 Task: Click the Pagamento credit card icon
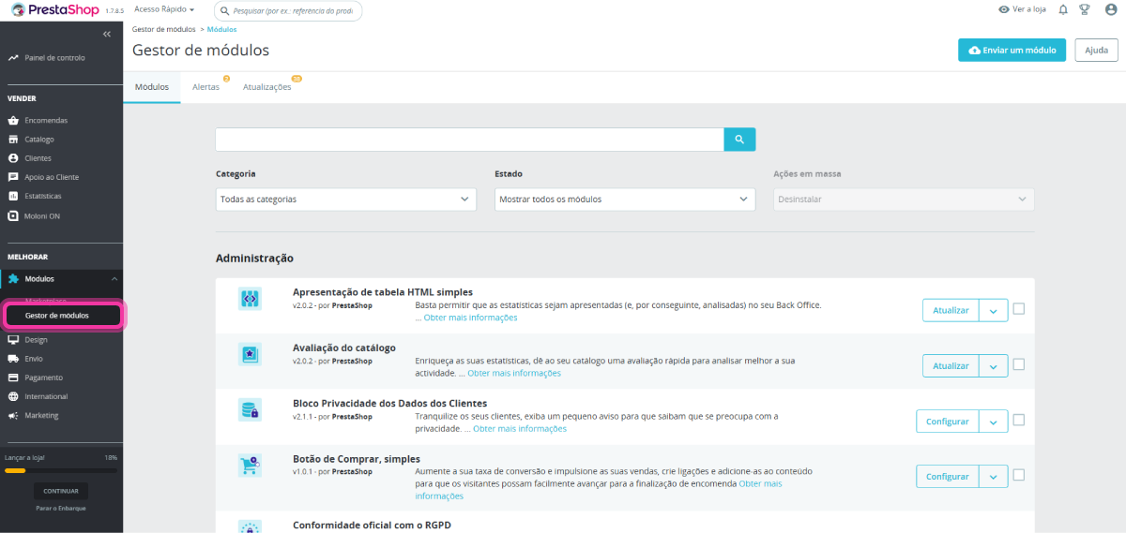13,378
